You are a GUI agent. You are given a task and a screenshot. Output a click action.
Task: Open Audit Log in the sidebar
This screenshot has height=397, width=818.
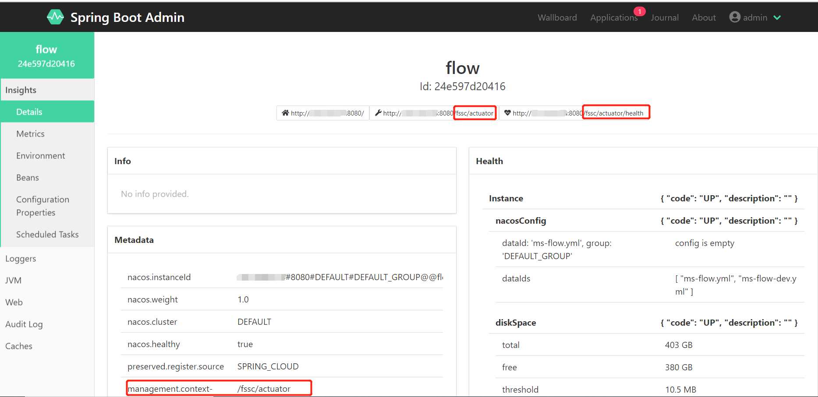coord(47,324)
